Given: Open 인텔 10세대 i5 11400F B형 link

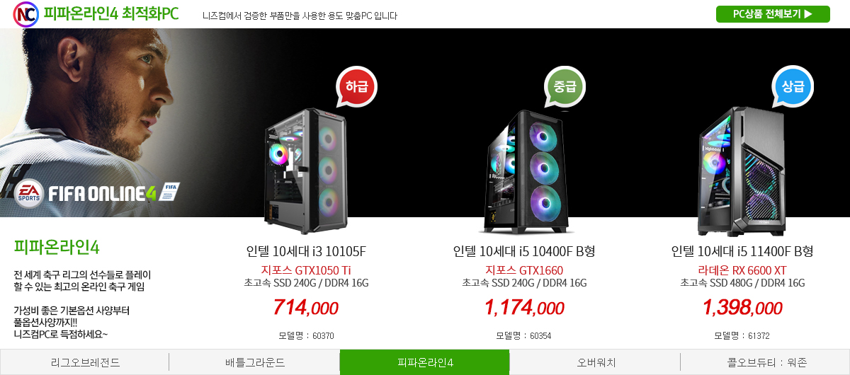Looking at the screenshot, I should 742,252.
